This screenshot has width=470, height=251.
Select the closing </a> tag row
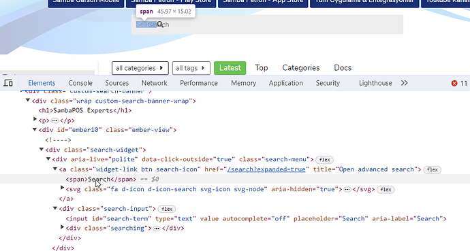pos(66,199)
